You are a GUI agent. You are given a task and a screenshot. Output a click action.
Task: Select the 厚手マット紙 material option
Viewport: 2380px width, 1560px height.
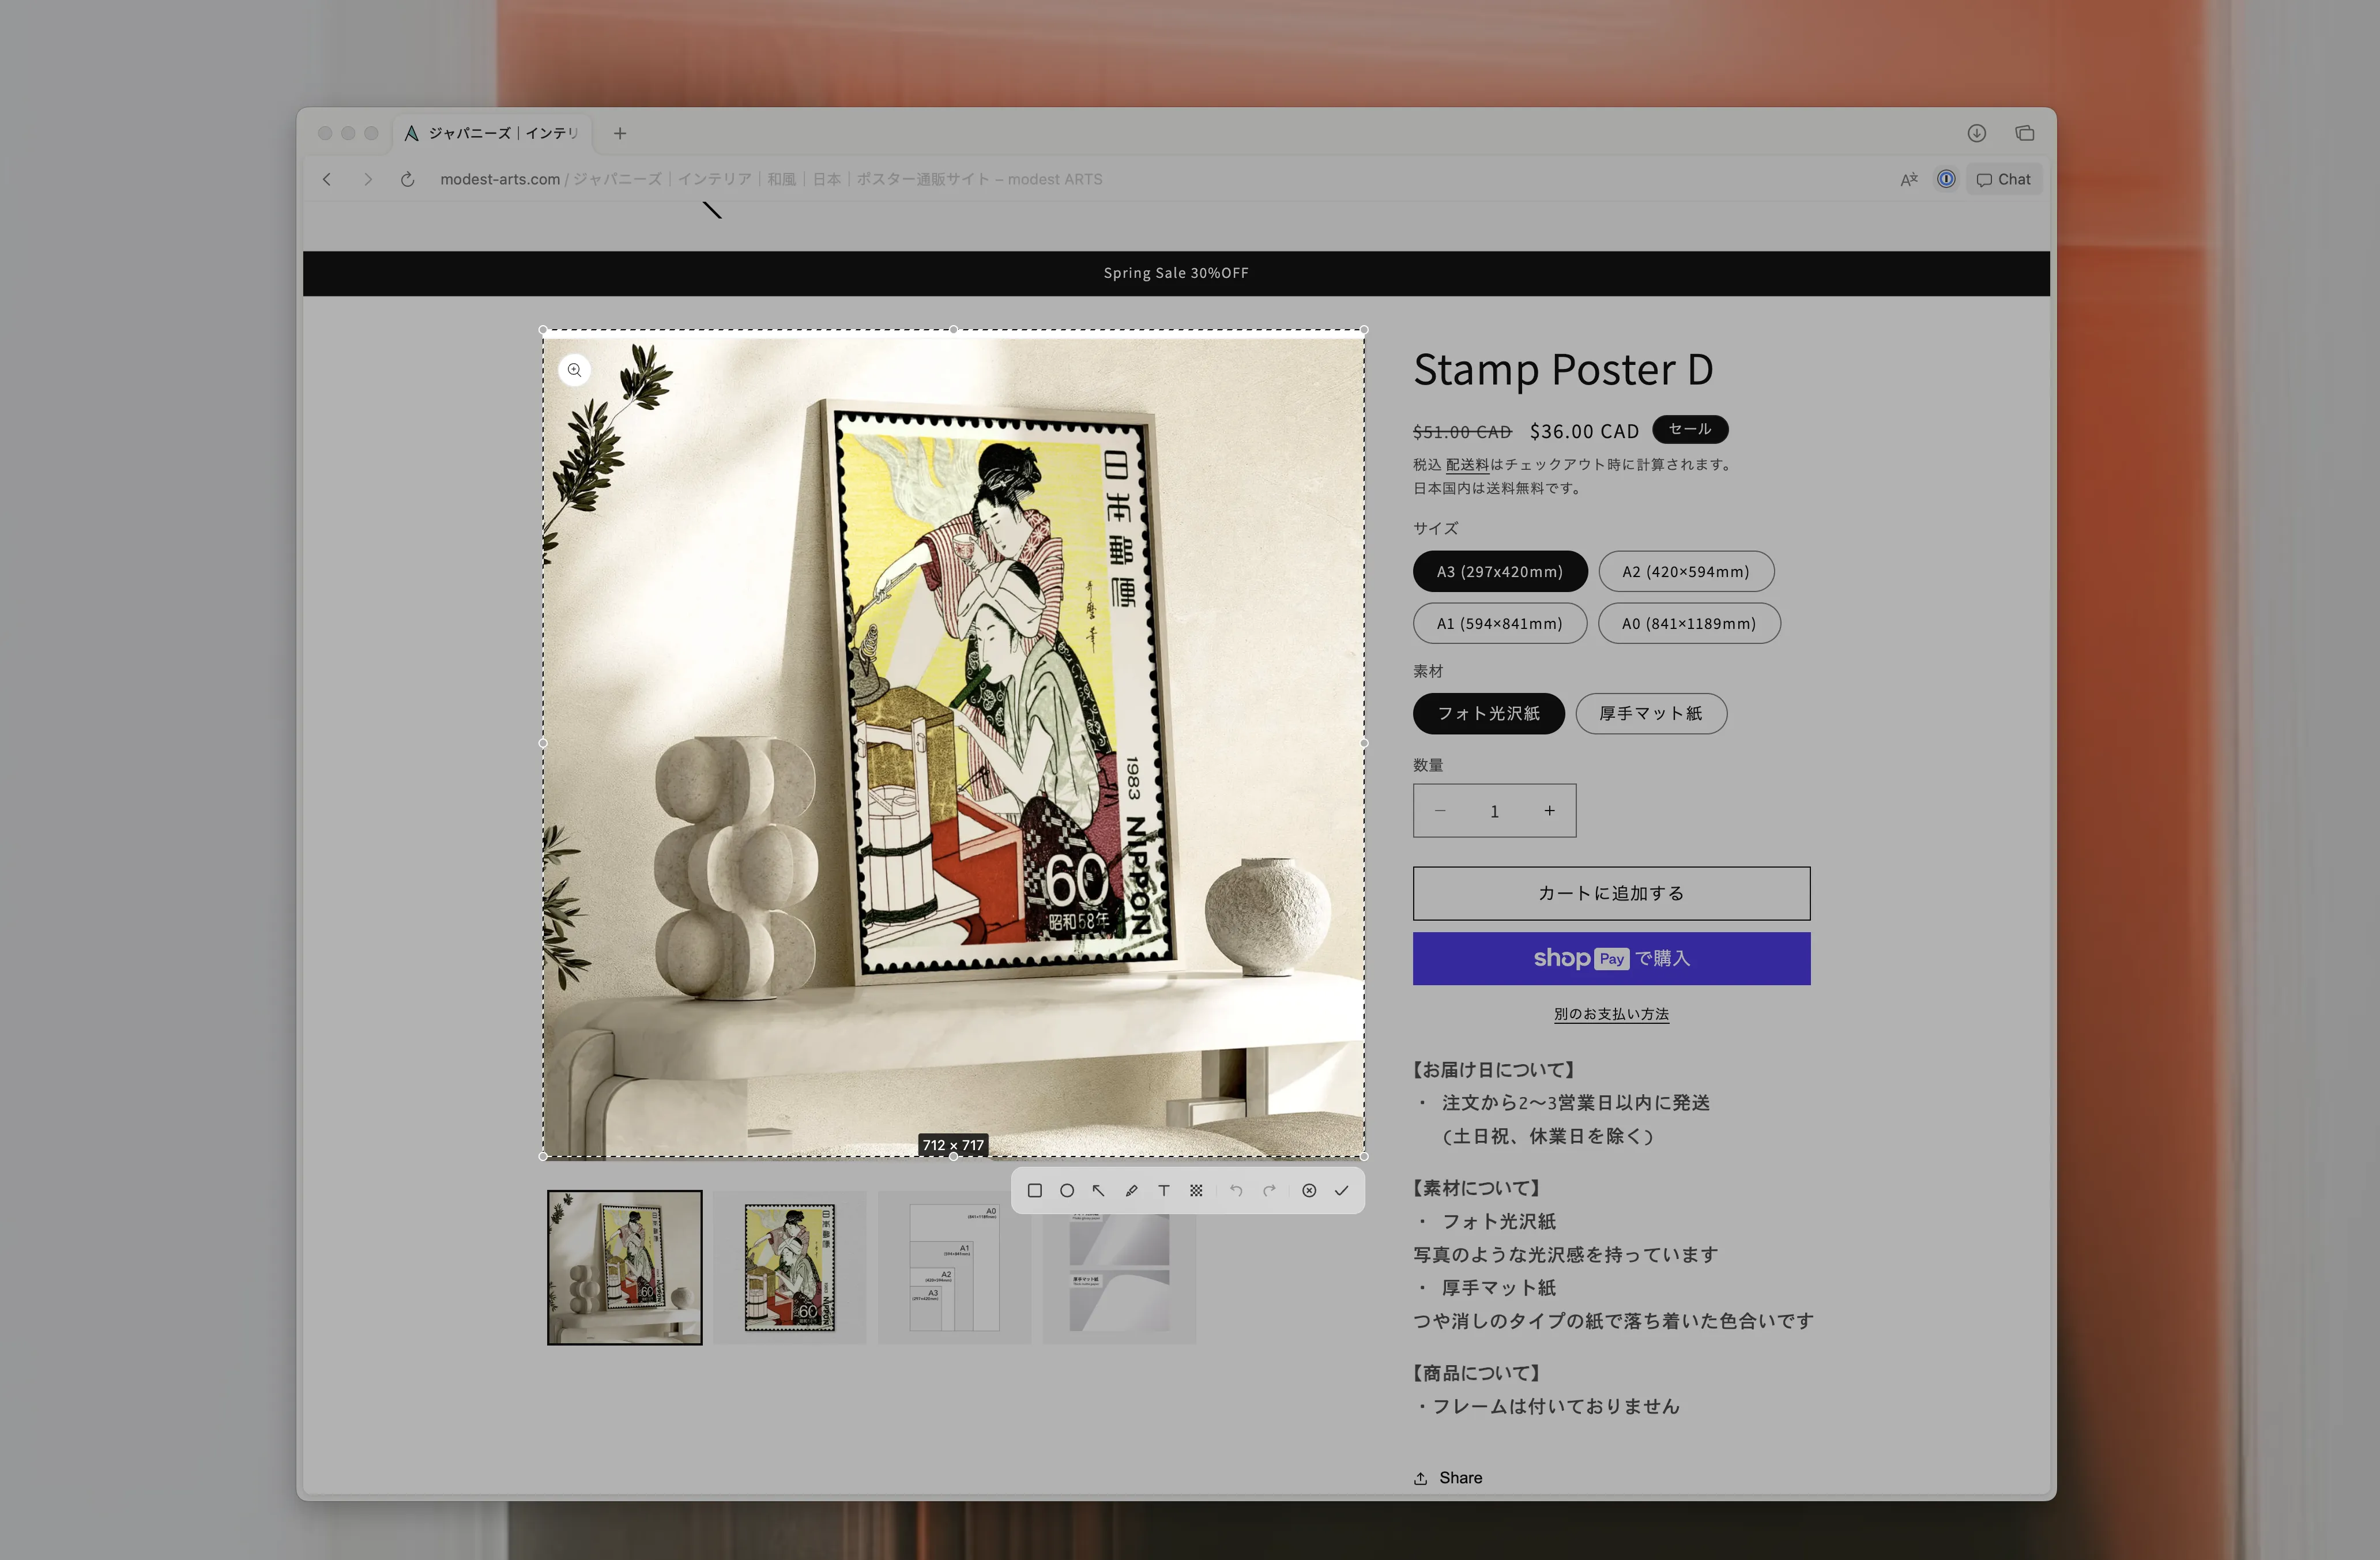(x=1651, y=713)
